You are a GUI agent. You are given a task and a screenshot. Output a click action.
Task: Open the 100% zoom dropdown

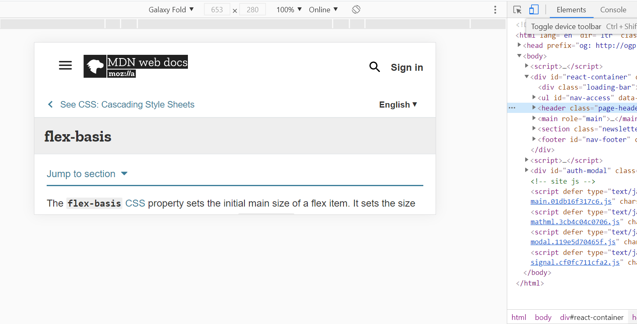pos(289,9)
